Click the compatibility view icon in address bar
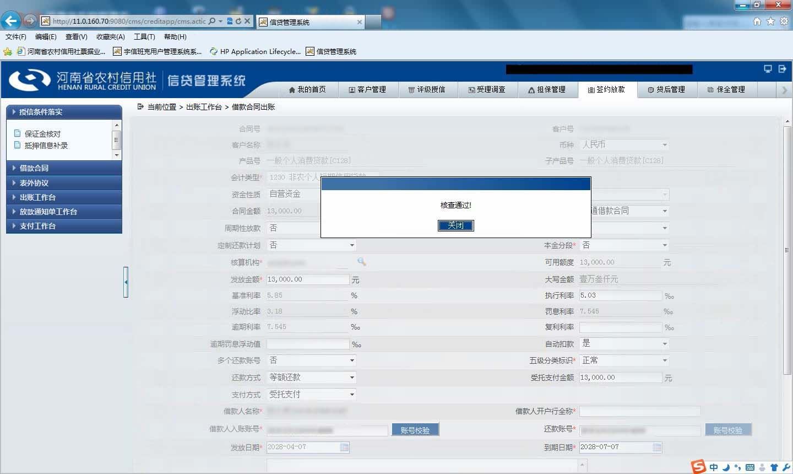The height and width of the screenshot is (474, 793). (x=230, y=21)
